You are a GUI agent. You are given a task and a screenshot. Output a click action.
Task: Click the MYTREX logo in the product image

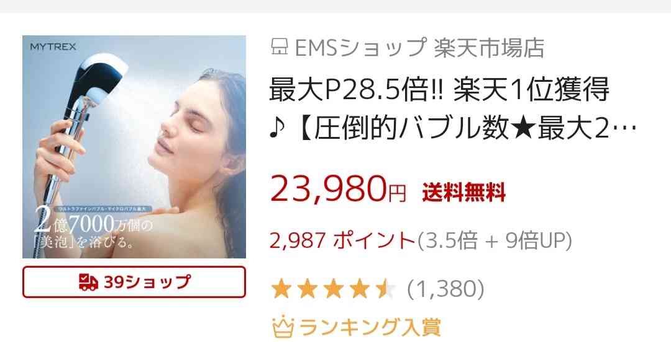coord(53,46)
